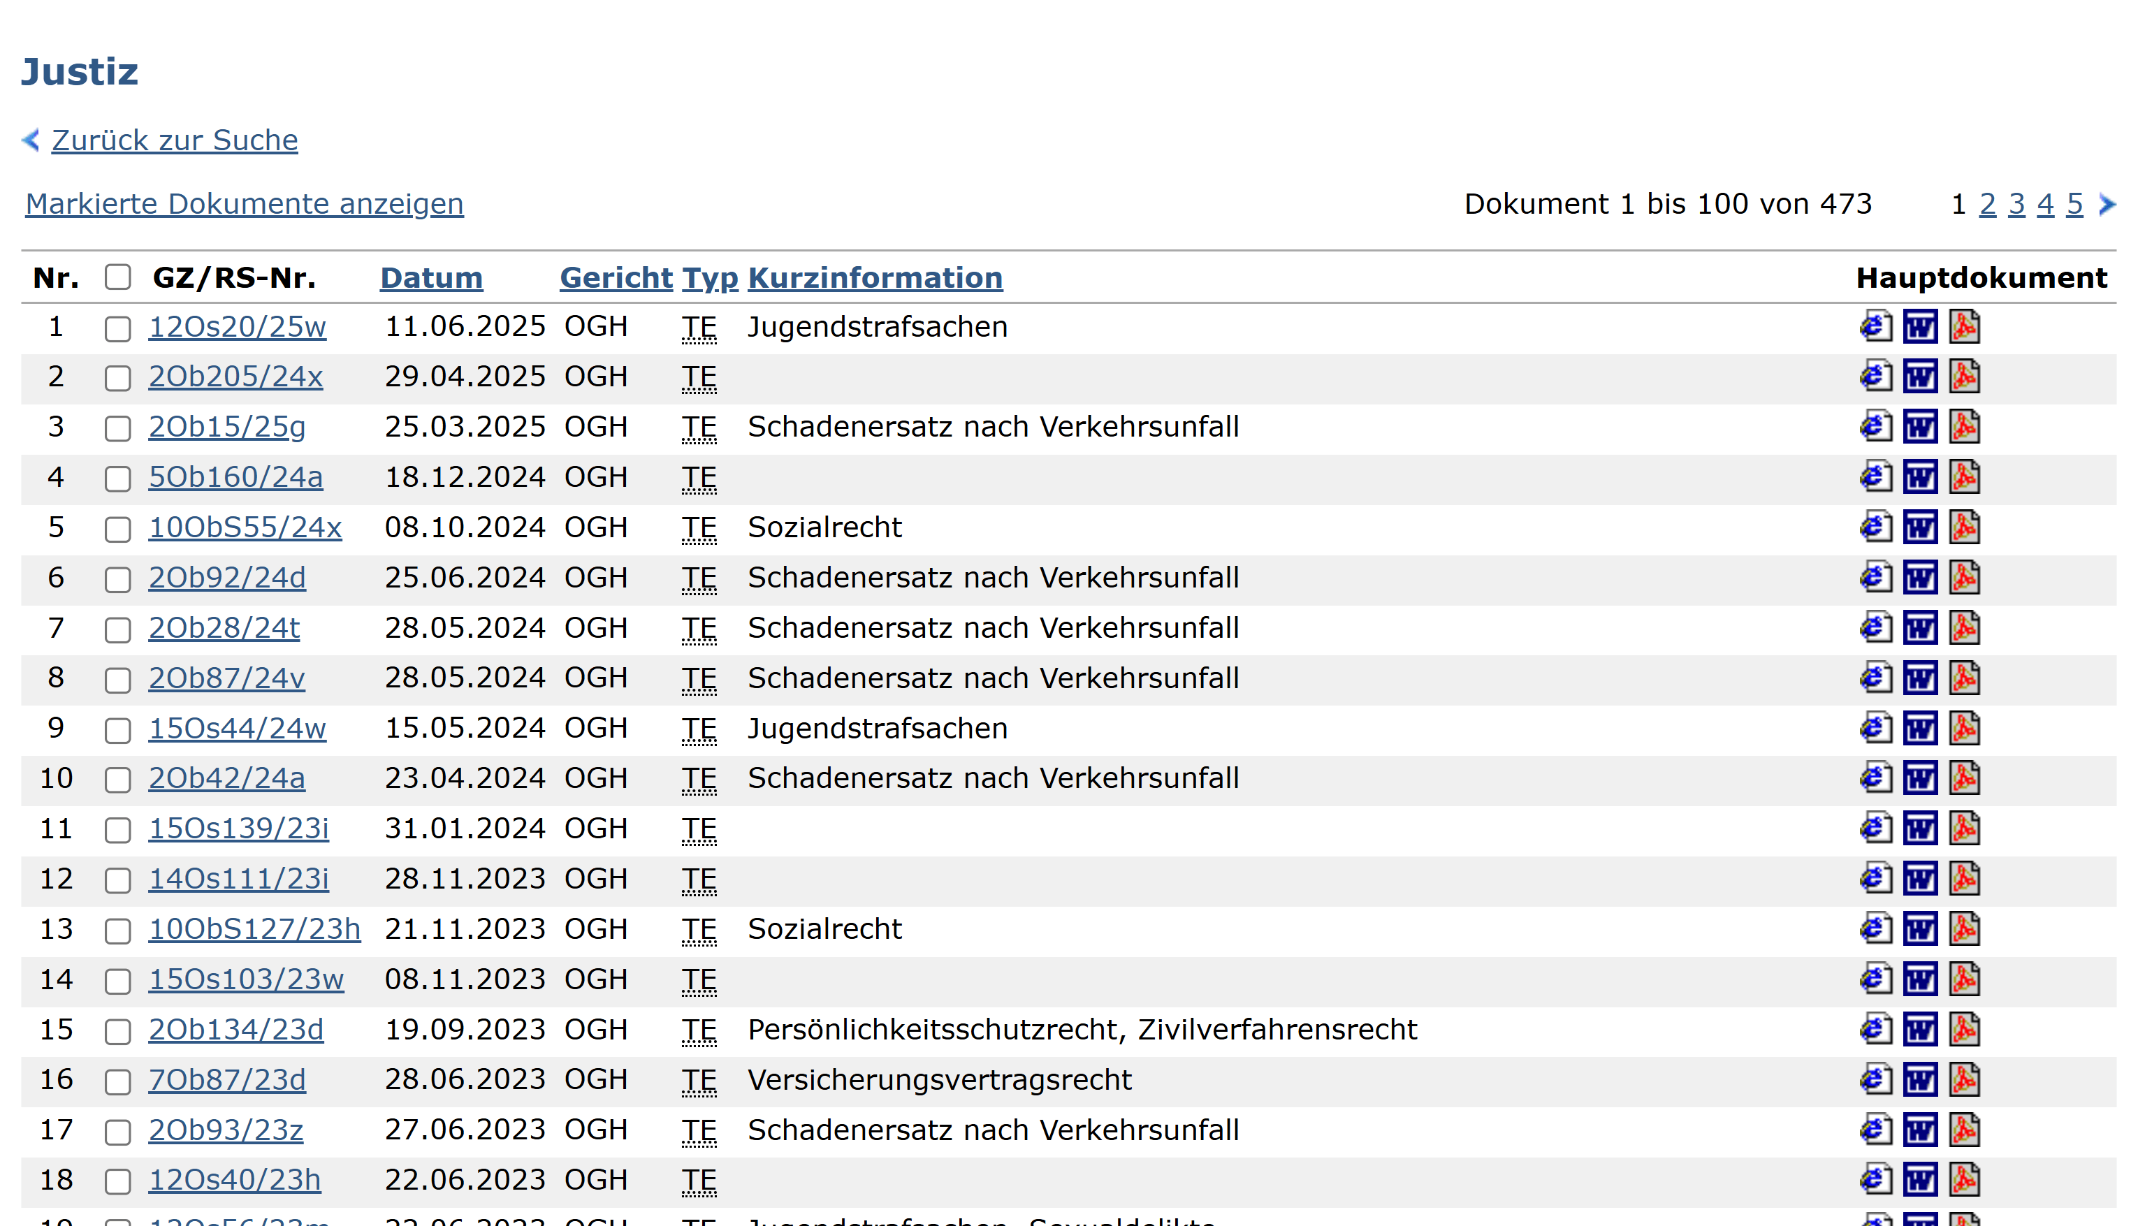
Task: Go to results page 5
Action: pyautogui.click(x=2074, y=204)
